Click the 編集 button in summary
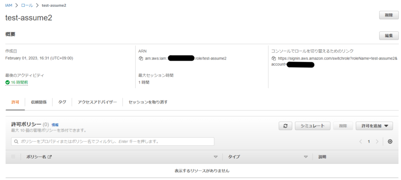 [389, 36]
